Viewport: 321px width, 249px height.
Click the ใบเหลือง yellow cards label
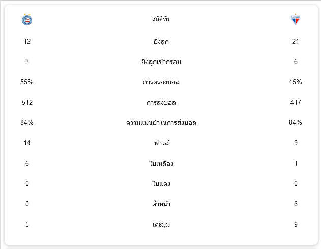click(x=161, y=163)
